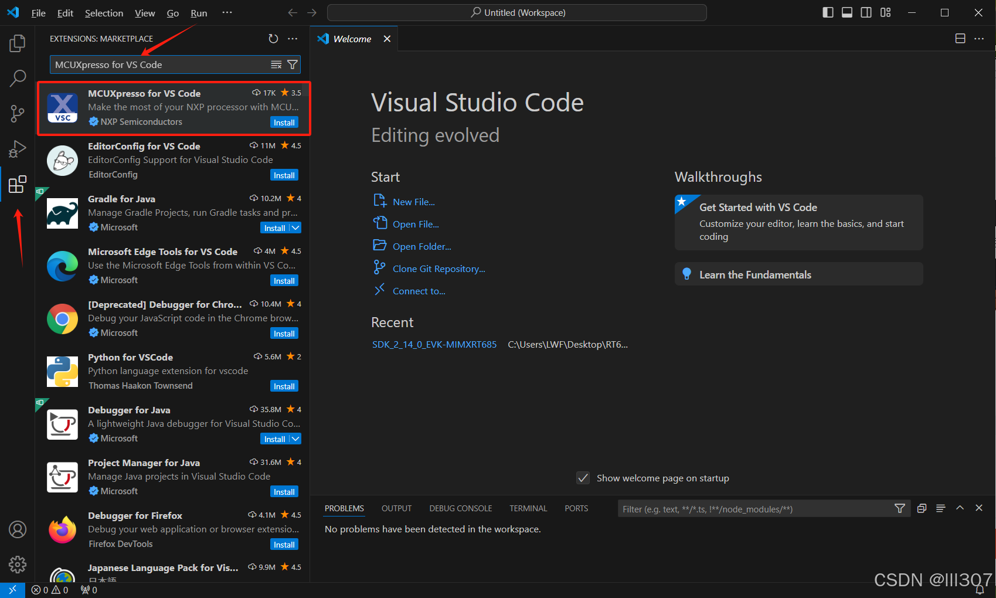This screenshot has height=598, width=996.
Task: Open remote window indicator in status bar
Action: 12,590
